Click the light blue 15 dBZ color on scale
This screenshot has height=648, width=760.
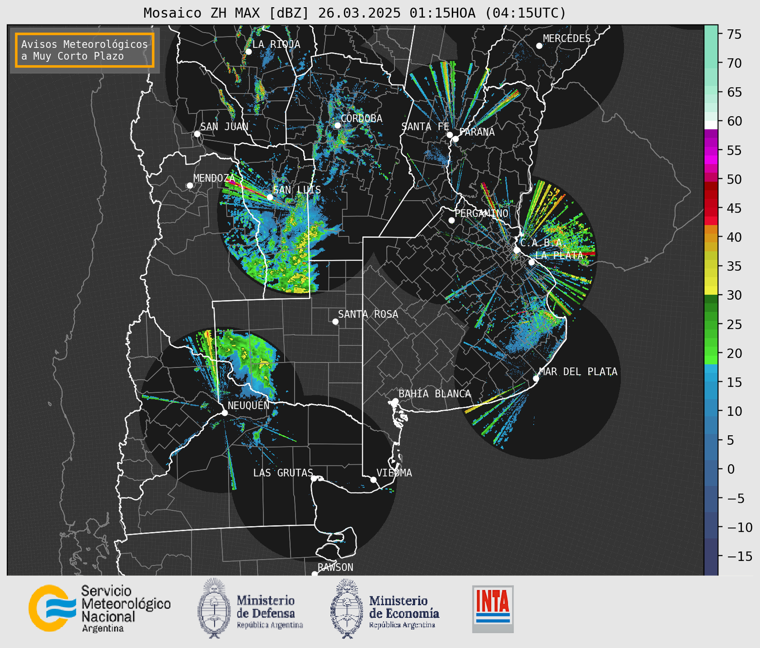710,382
